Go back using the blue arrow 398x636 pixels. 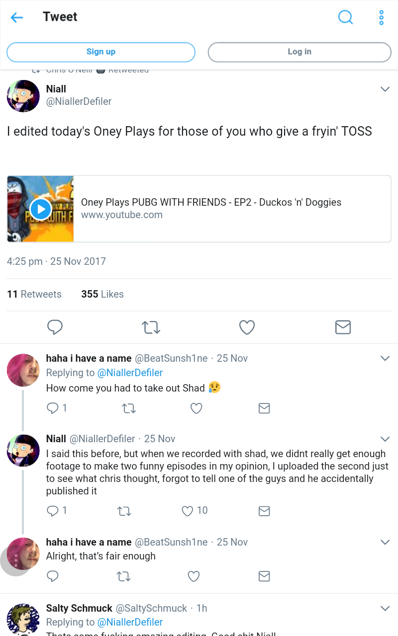pos(17,17)
